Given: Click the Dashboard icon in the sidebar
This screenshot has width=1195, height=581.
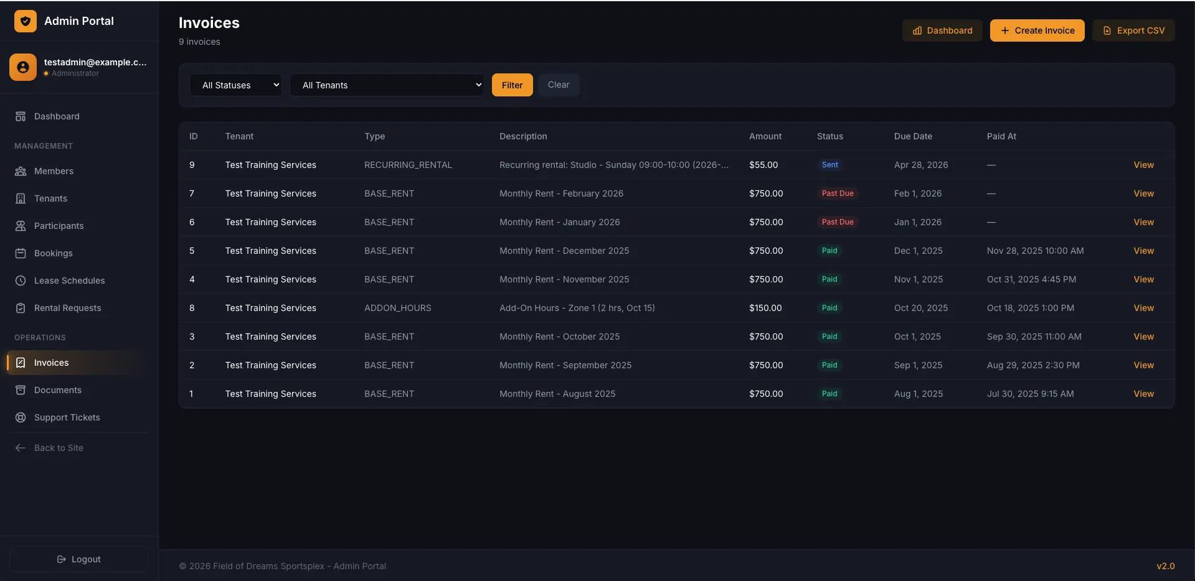Looking at the screenshot, I should click(x=21, y=116).
